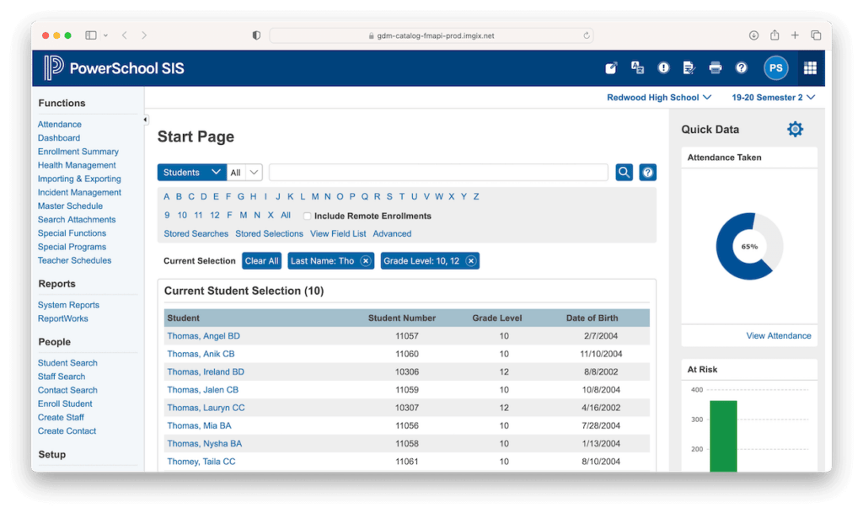Click the green At Risk bar
Image resolution: width=863 pixels, height=513 pixels.
point(723,436)
